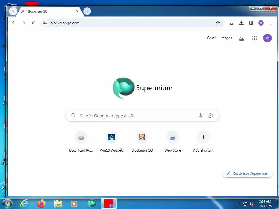This screenshot has height=209, width=279.
Task: Open Supermium from taskbar
Action: coord(92,204)
